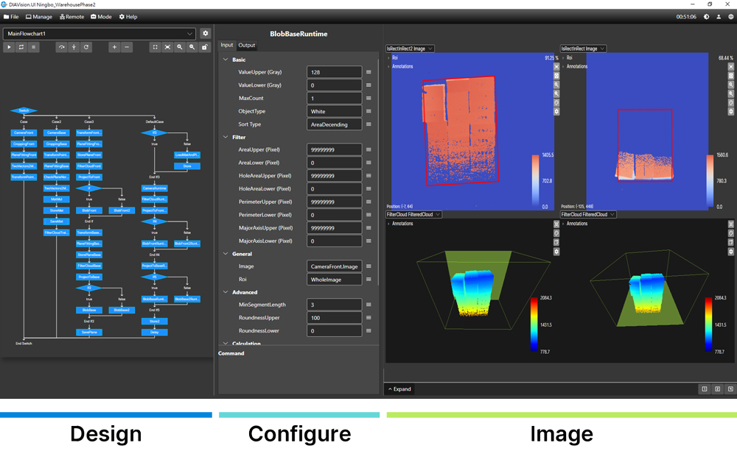Run the flowchart with the play button
The image size is (737, 465).
10,47
